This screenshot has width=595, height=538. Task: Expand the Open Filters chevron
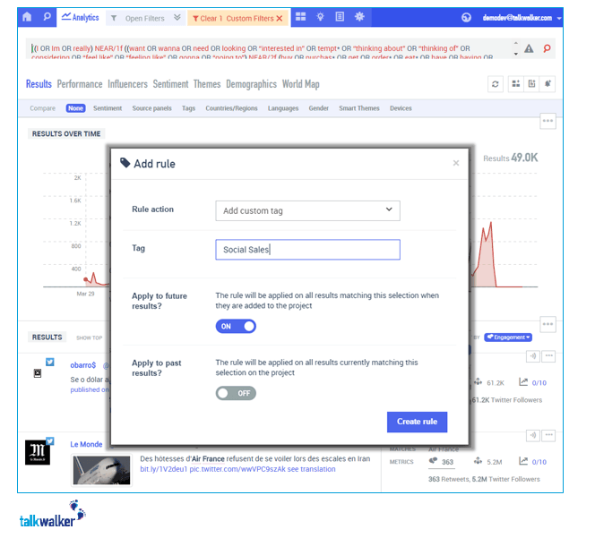click(x=177, y=17)
